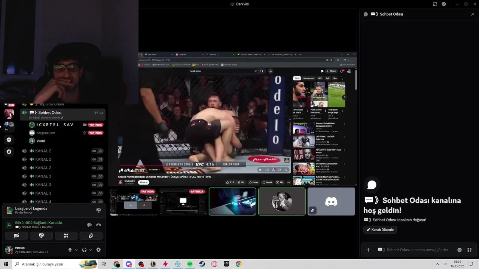Click DarkVex server title
The image size is (479, 269).
[x=240, y=4]
